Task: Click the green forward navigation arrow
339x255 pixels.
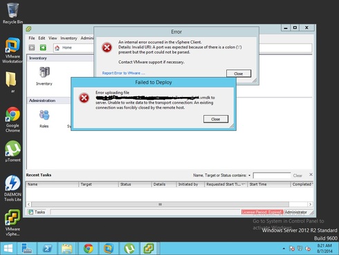Action: coord(43,48)
